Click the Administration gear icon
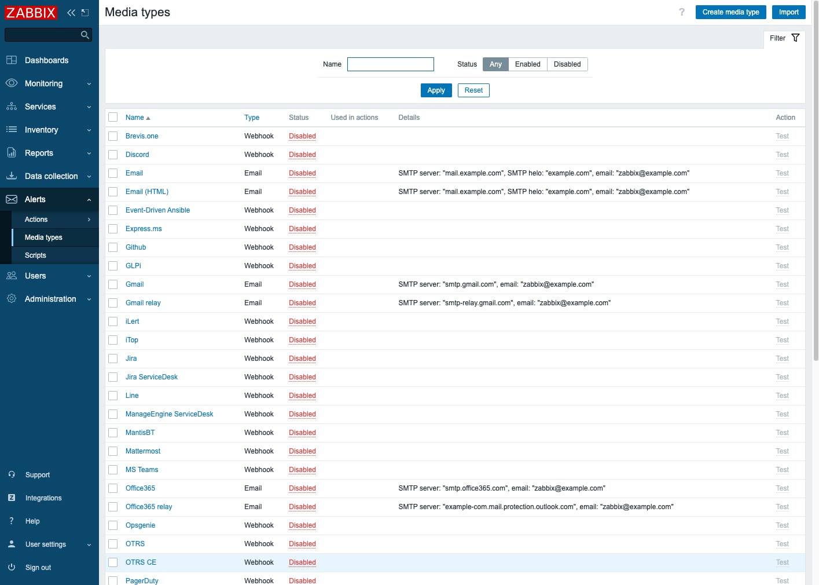Screen dimensions: 819x585 point(12,299)
